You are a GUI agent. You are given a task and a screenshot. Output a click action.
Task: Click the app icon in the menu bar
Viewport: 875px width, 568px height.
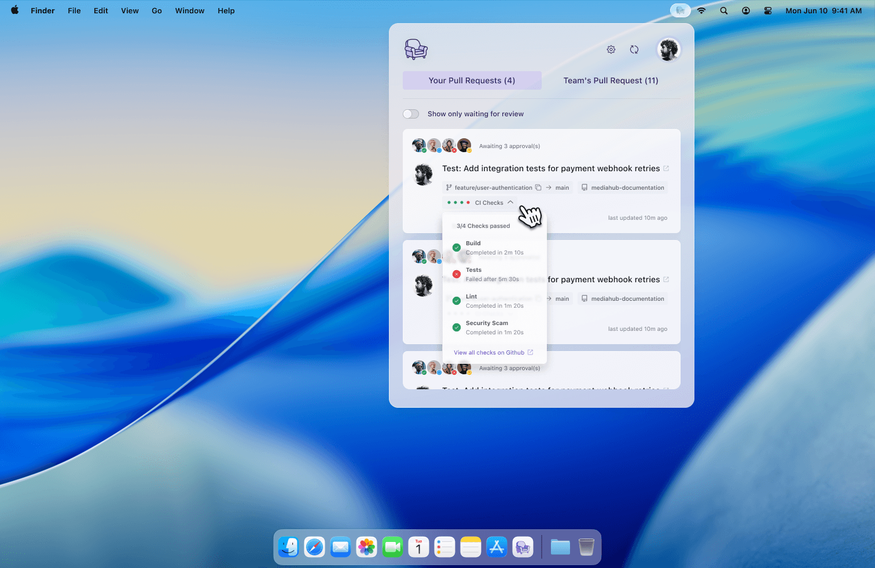[x=680, y=10]
